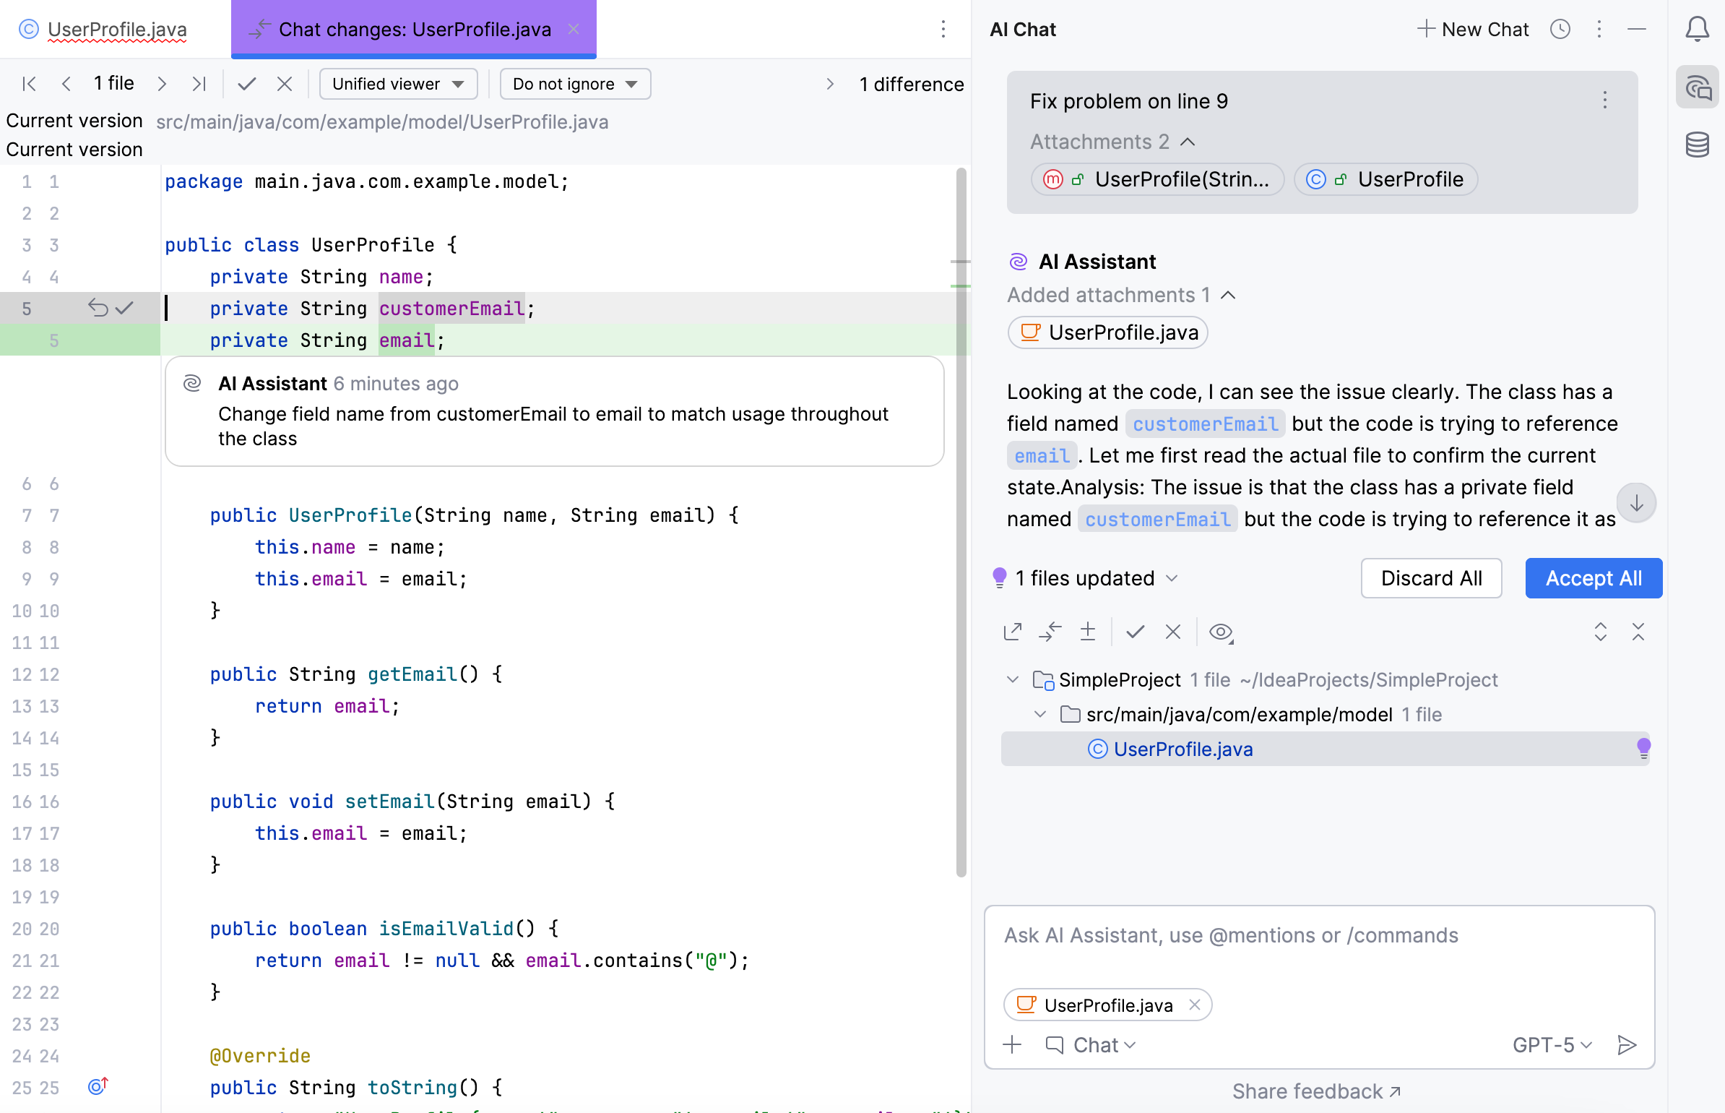Click the Show Diff icon in changes toolbar

click(1050, 632)
